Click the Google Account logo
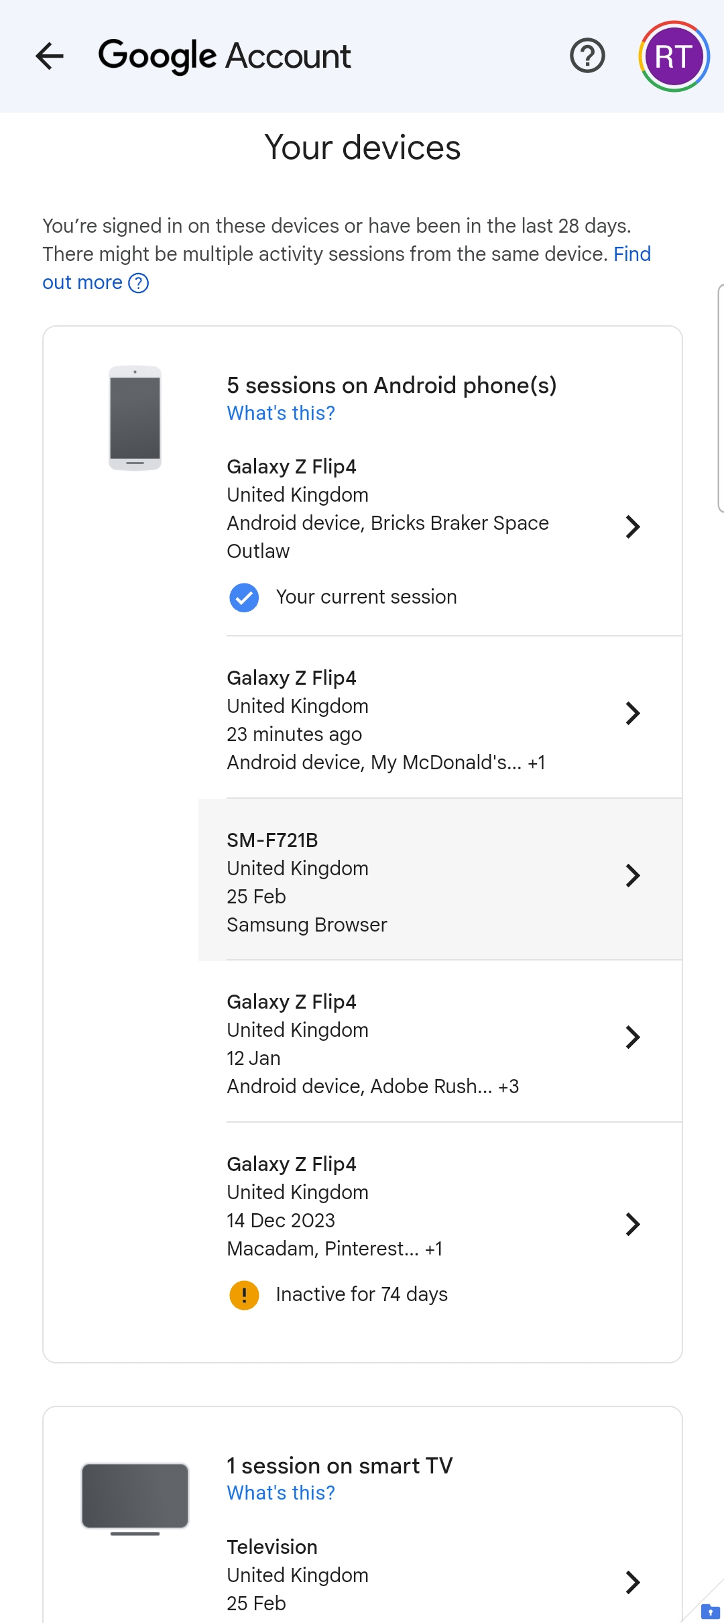Image resolution: width=724 pixels, height=1623 pixels. pyautogui.click(x=224, y=56)
